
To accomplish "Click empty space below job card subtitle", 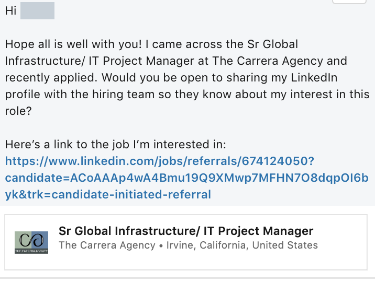I will point(186,260).
